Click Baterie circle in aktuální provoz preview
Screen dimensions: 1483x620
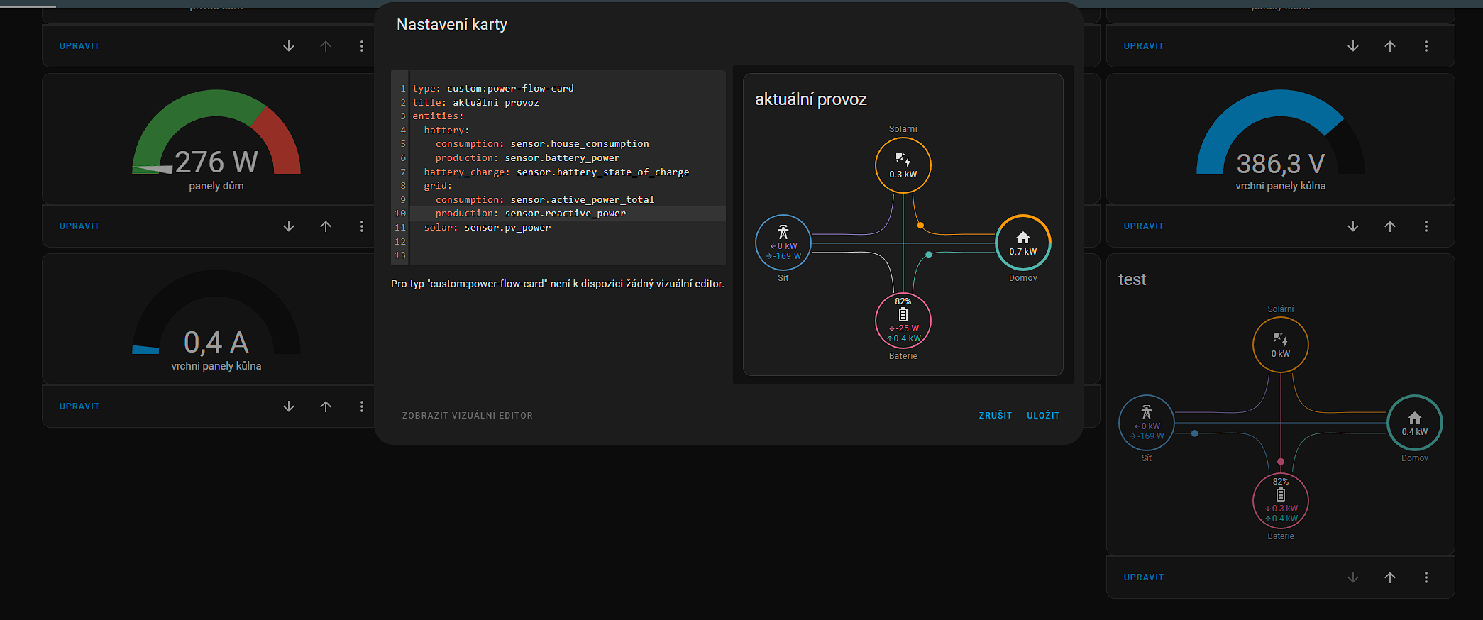903,321
